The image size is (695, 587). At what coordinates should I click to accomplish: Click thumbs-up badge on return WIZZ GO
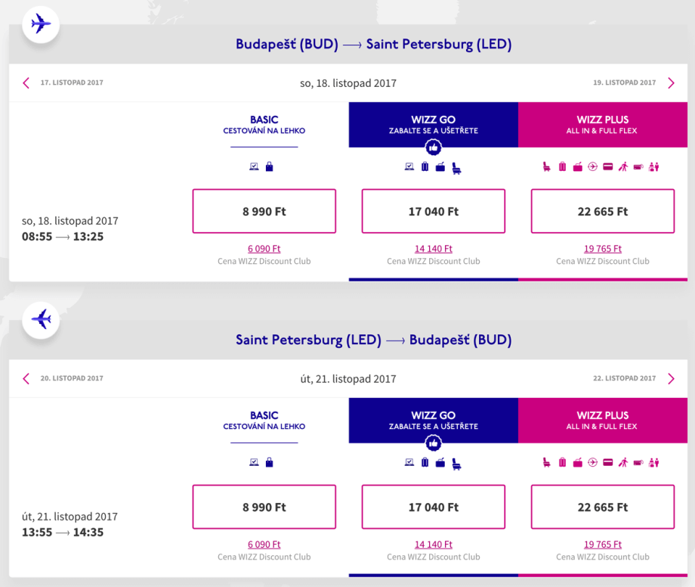click(434, 443)
